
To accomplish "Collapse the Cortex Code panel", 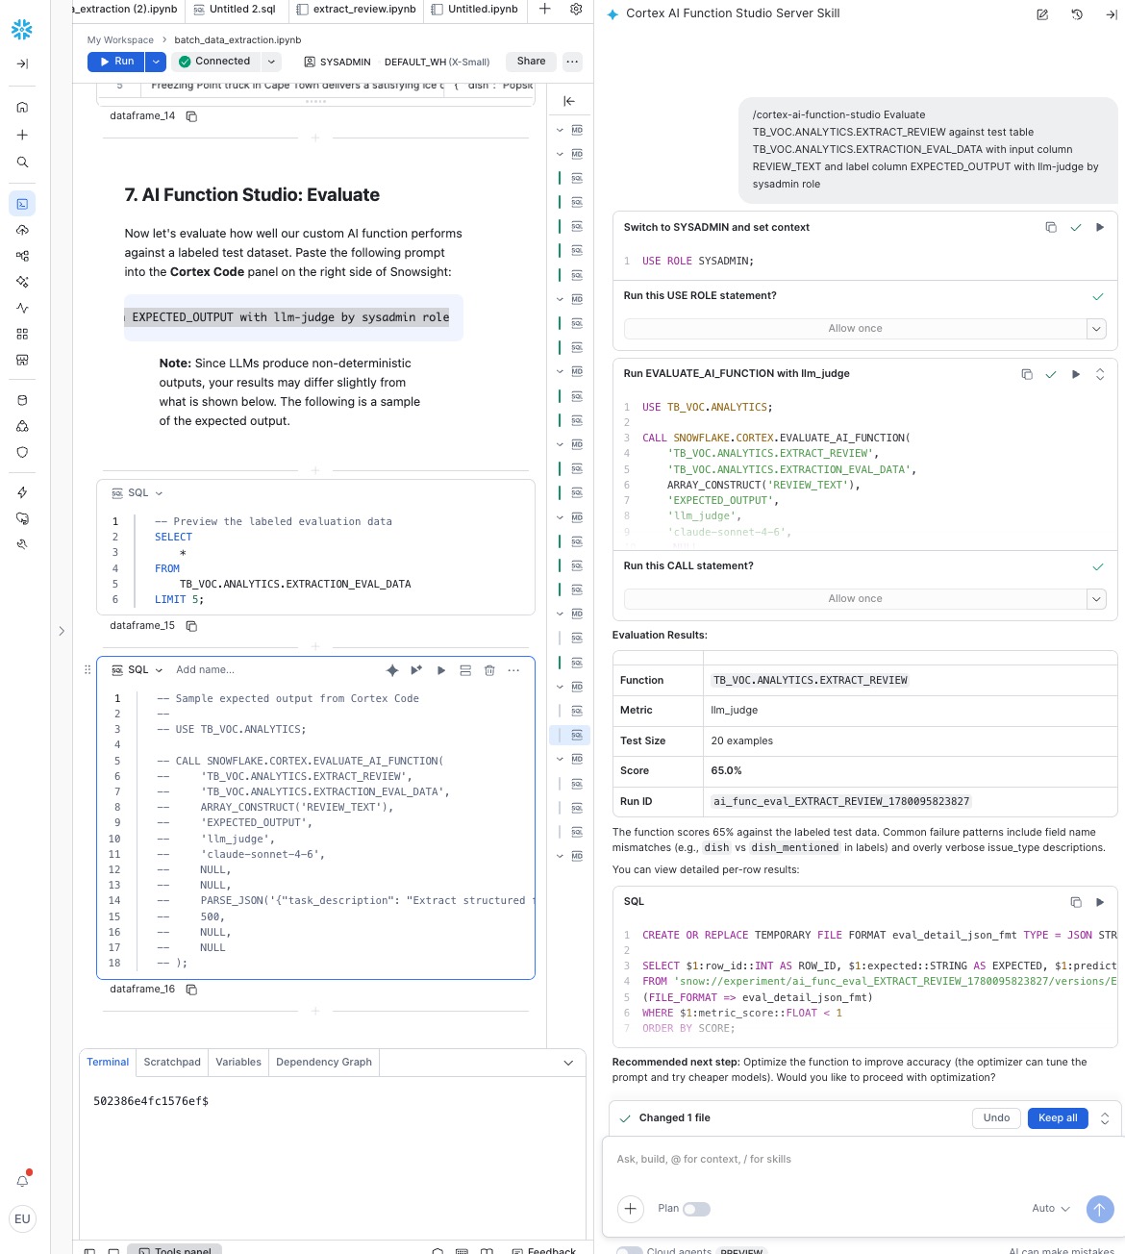I will coord(1111,14).
